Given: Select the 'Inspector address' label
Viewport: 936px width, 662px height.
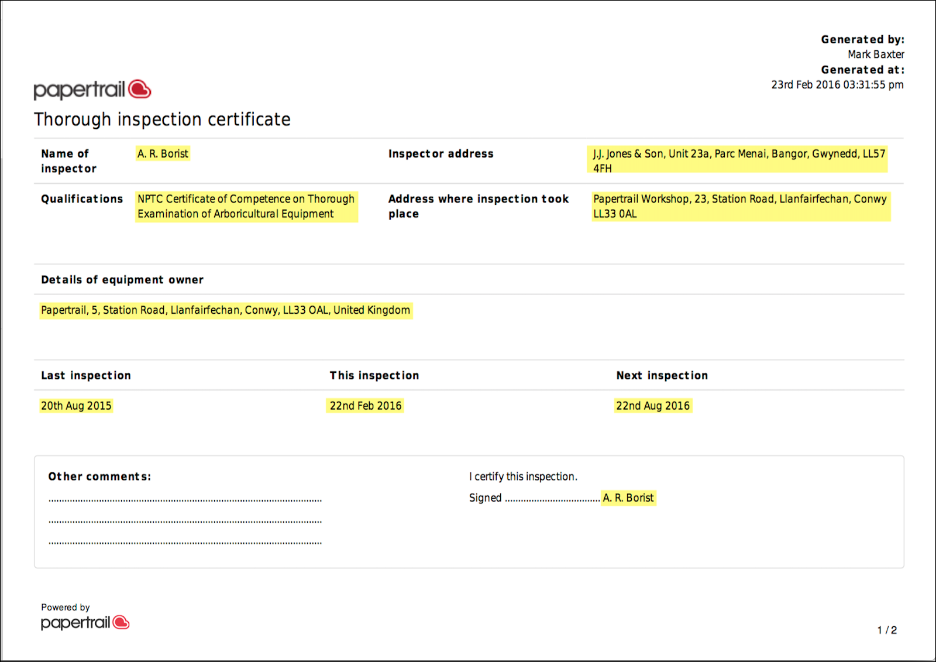Looking at the screenshot, I should pyautogui.click(x=441, y=153).
